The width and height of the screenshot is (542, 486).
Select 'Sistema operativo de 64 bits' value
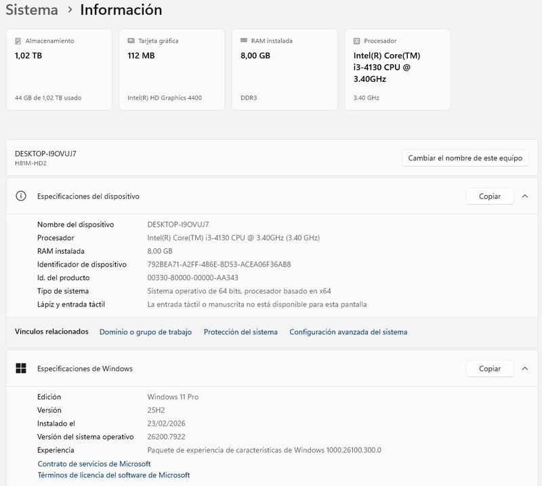239,291
